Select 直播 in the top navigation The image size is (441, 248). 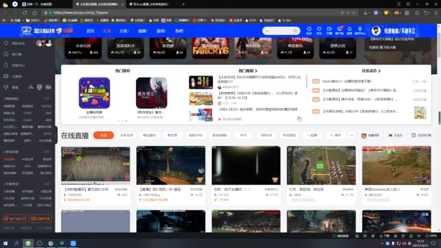[107, 31]
